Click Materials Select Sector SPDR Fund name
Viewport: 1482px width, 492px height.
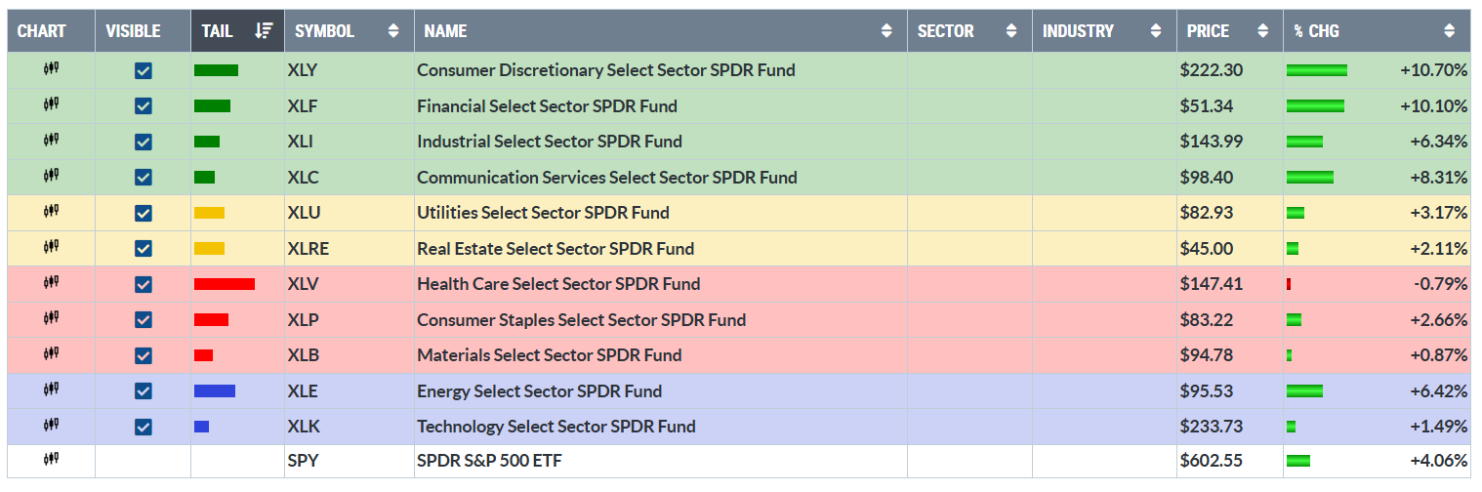[x=549, y=355]
